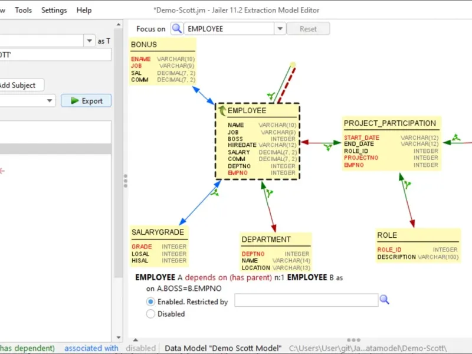Screen dimensions: 472x354
Task: Click 'associated with' legend in status bar
Action: (91, 348)
